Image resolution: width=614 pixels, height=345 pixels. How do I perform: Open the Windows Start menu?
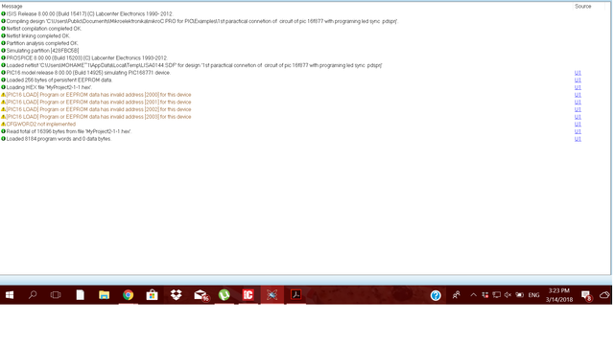pos(10,295)
